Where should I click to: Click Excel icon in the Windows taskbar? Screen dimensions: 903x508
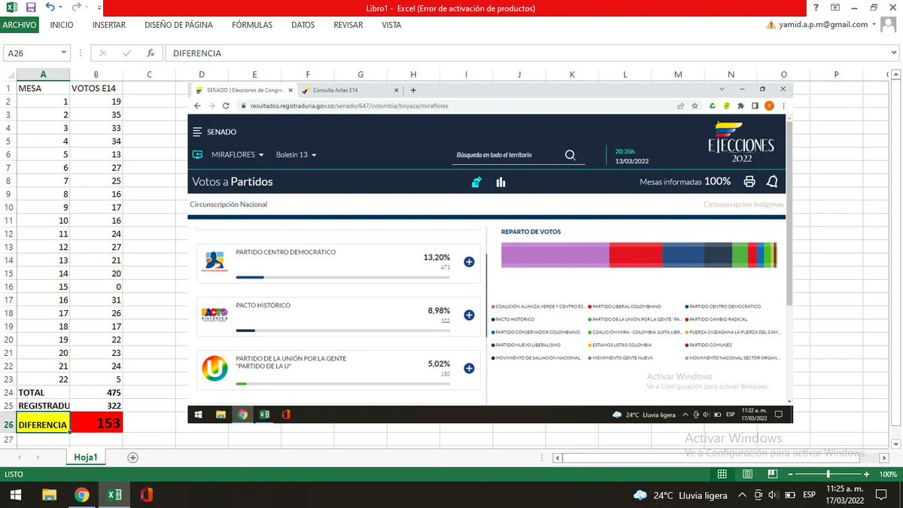tap(114, 494)
